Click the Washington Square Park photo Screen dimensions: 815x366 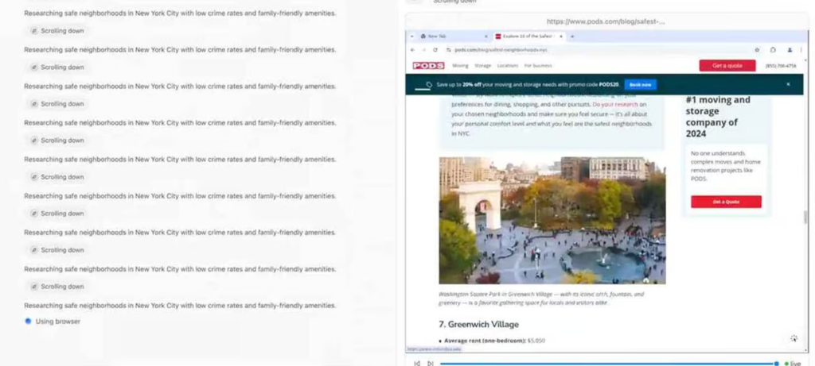(552, 221)
